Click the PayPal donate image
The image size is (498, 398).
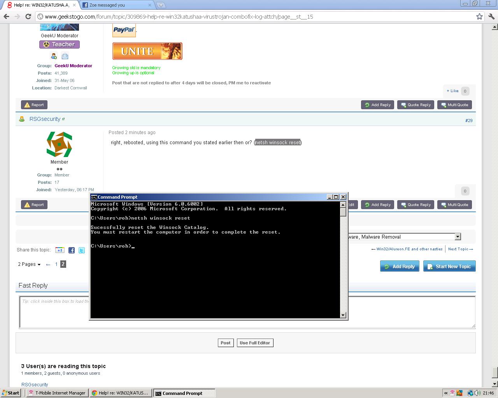[x=124, y=30]
